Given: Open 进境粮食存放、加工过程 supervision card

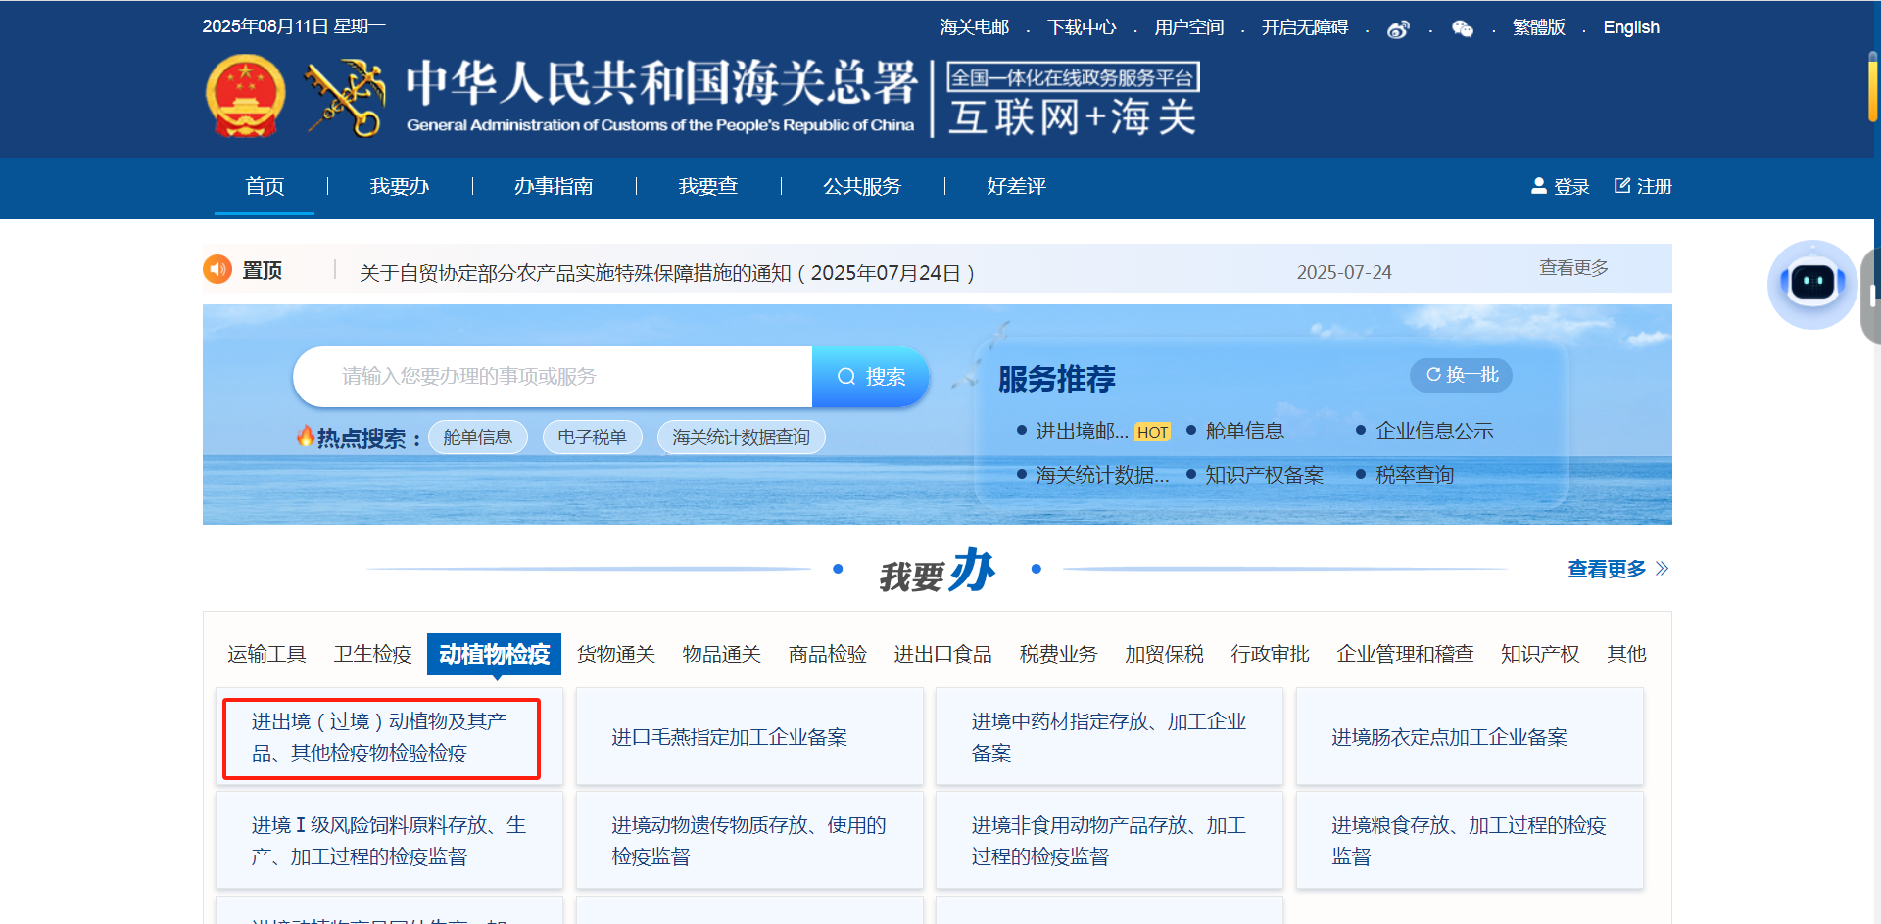Looking at the screenshot, I should [x=1470, y=841].
